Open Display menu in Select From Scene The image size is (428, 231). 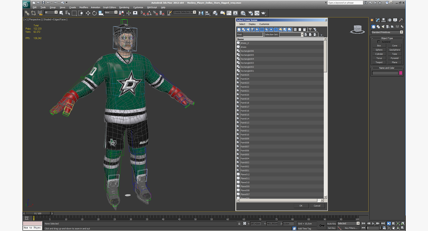(252, 24)
